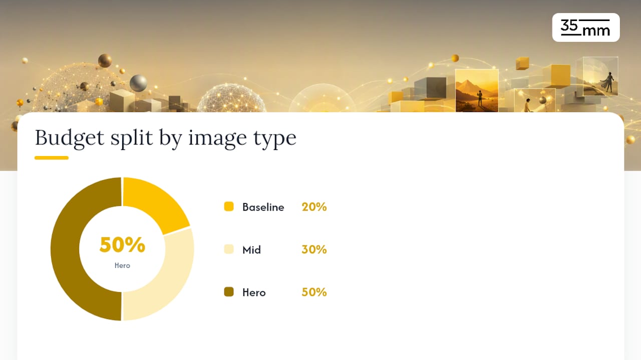The image size is (641, 360).
Task: Click the yellow underline below the heading
Action: pyautogui.click(x=52, y=158)
